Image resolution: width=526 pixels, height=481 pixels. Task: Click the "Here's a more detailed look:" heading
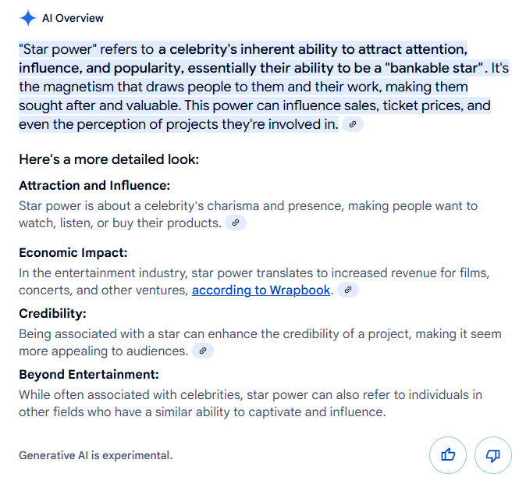[x=108, y=160]
